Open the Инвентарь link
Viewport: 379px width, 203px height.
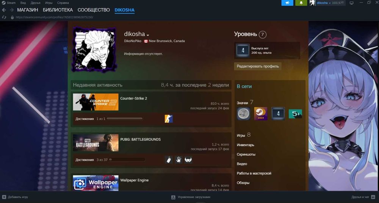(x=245, y=145)
